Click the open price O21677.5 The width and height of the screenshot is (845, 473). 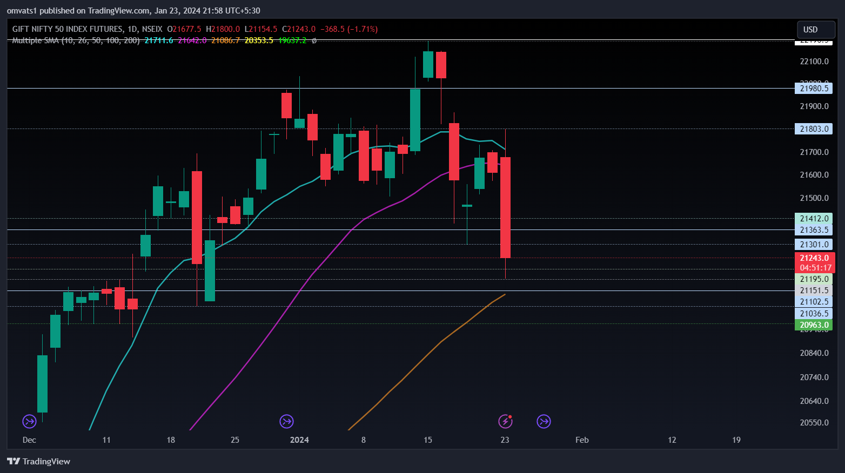[184, 29]
